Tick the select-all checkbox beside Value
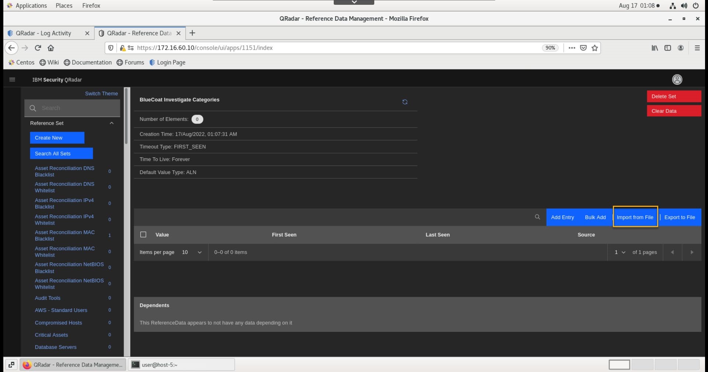The image size is (708, 372). click(143, 234)
